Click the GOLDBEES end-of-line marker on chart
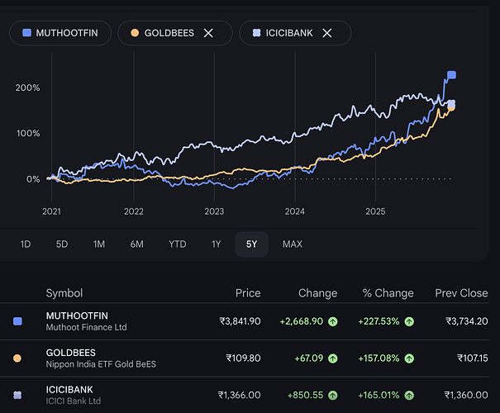 click(x=451, y=107)
